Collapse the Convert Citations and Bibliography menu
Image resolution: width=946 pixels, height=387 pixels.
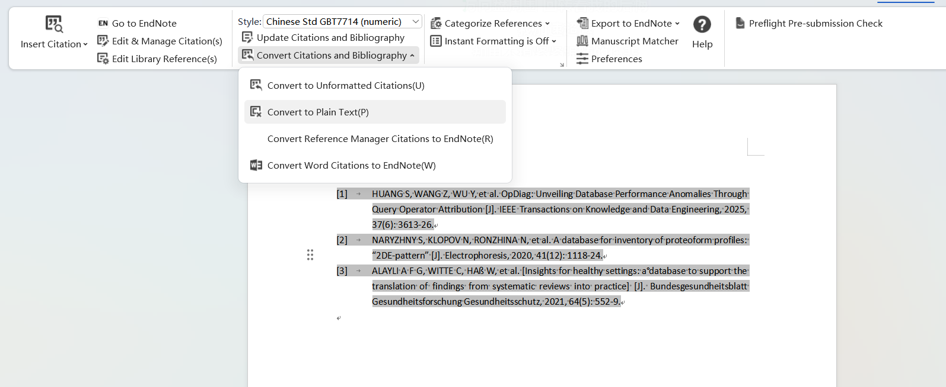pos(412,56)
